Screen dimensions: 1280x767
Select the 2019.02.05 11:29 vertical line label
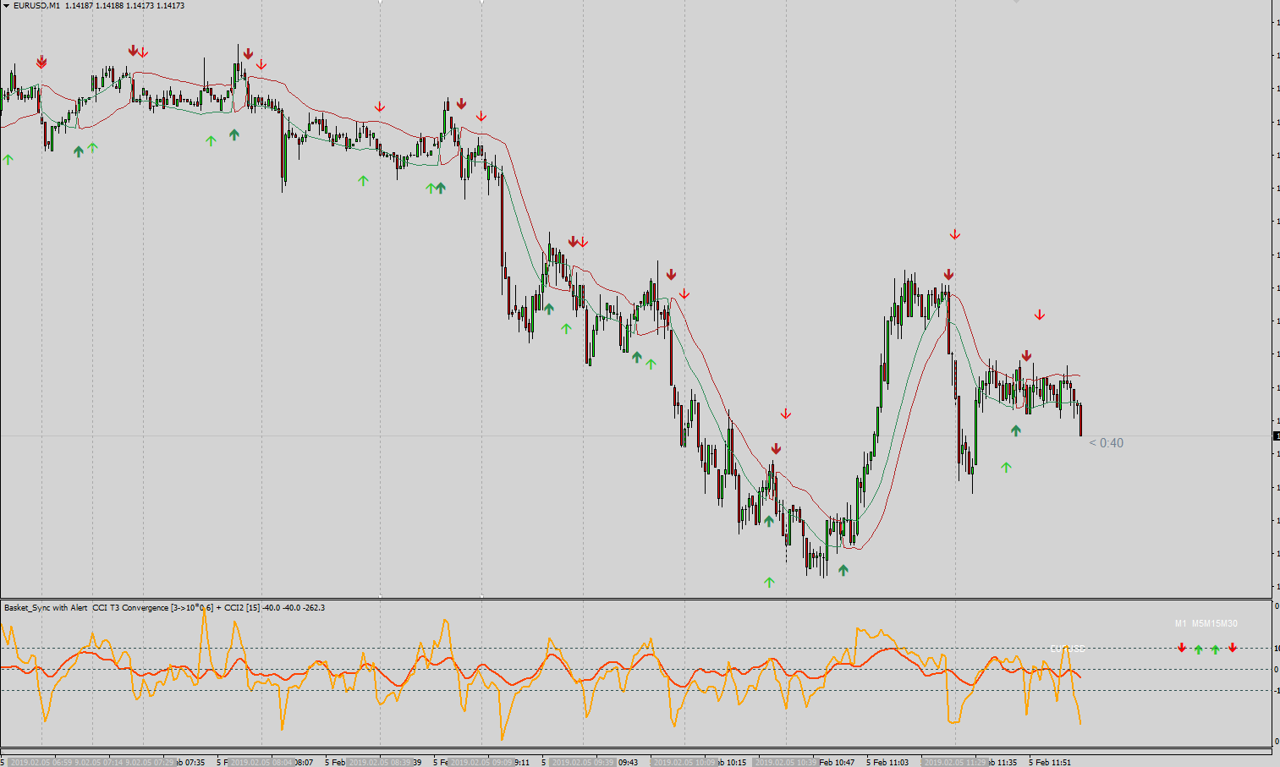[x=955, y=762]
